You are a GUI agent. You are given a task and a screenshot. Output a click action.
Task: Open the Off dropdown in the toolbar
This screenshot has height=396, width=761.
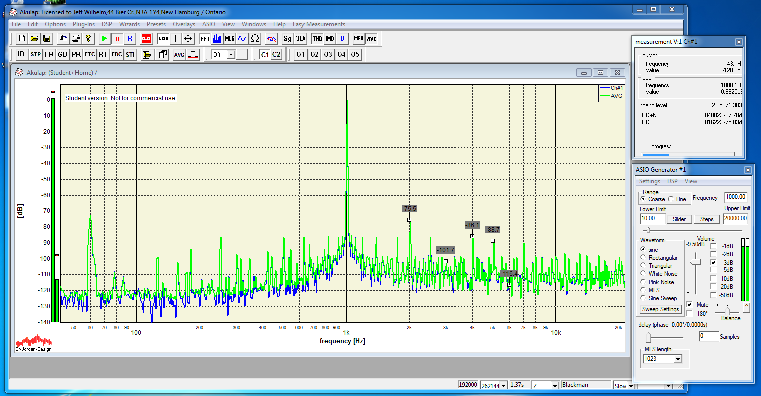(231, 54)
